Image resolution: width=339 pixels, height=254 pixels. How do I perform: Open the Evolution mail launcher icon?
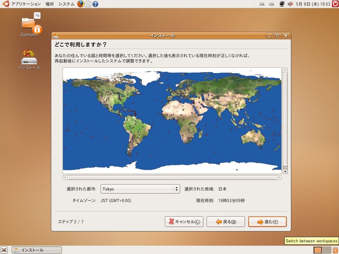[x=88, y=4]
